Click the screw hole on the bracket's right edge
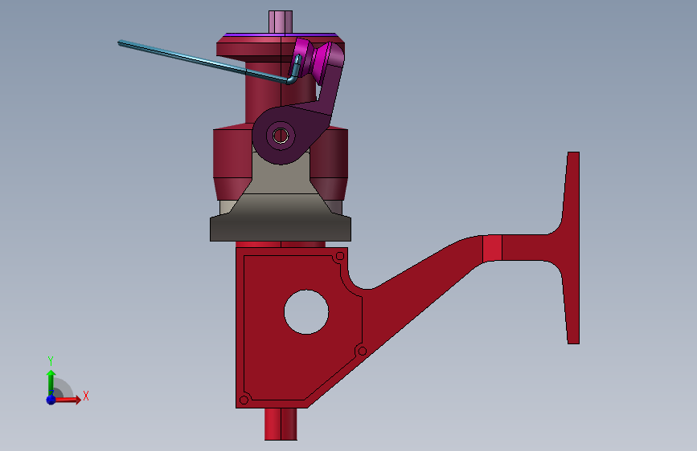 (363, 351)
